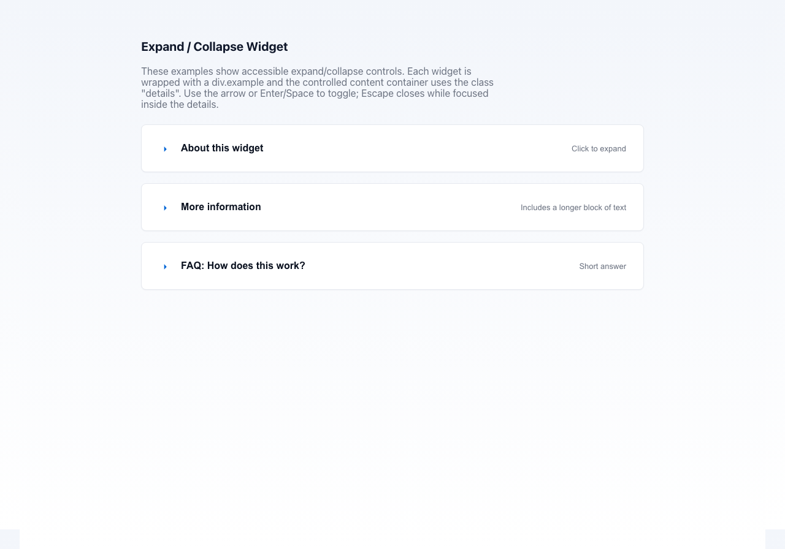Click the blue arrow beside More information
Image resolution: width=785 pixels, height=549 pixels.
[x=165, y=208]
